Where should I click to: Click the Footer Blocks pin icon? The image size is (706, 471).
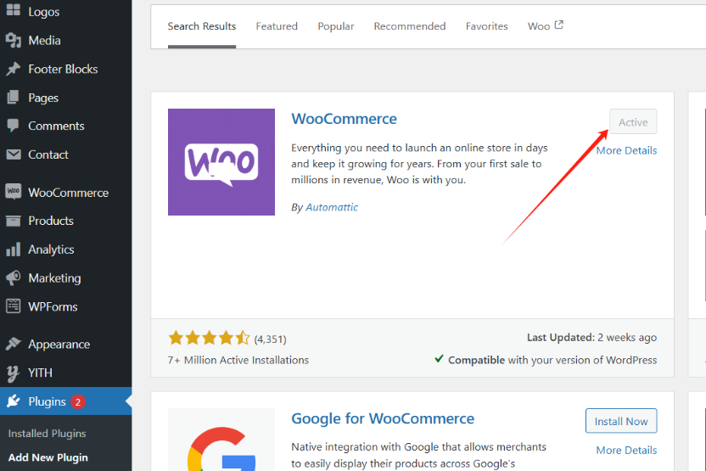click(13, 69)
